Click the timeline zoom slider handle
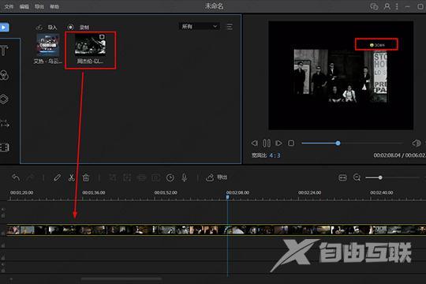The image size is (426, 284). pyautogui.click(x=380, y=177)
